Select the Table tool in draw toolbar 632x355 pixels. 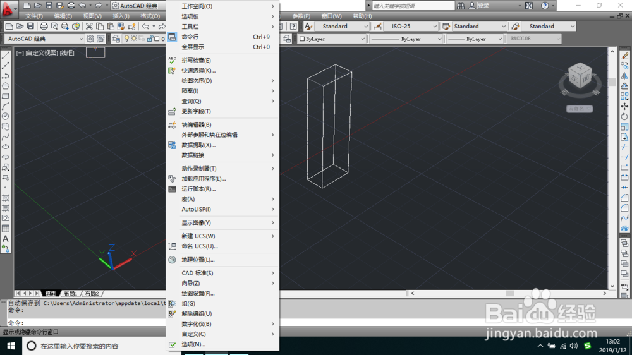coord(6,229)
